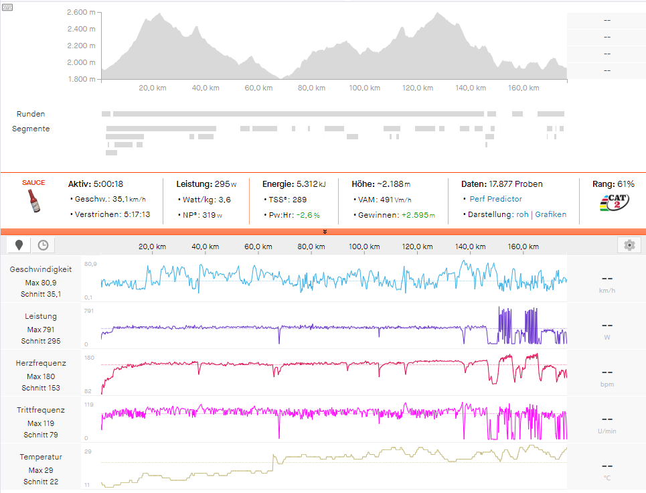646x493 pixels.
Task: Switch x-axis to time with clock icon
Action: click(x=43, y=245)
